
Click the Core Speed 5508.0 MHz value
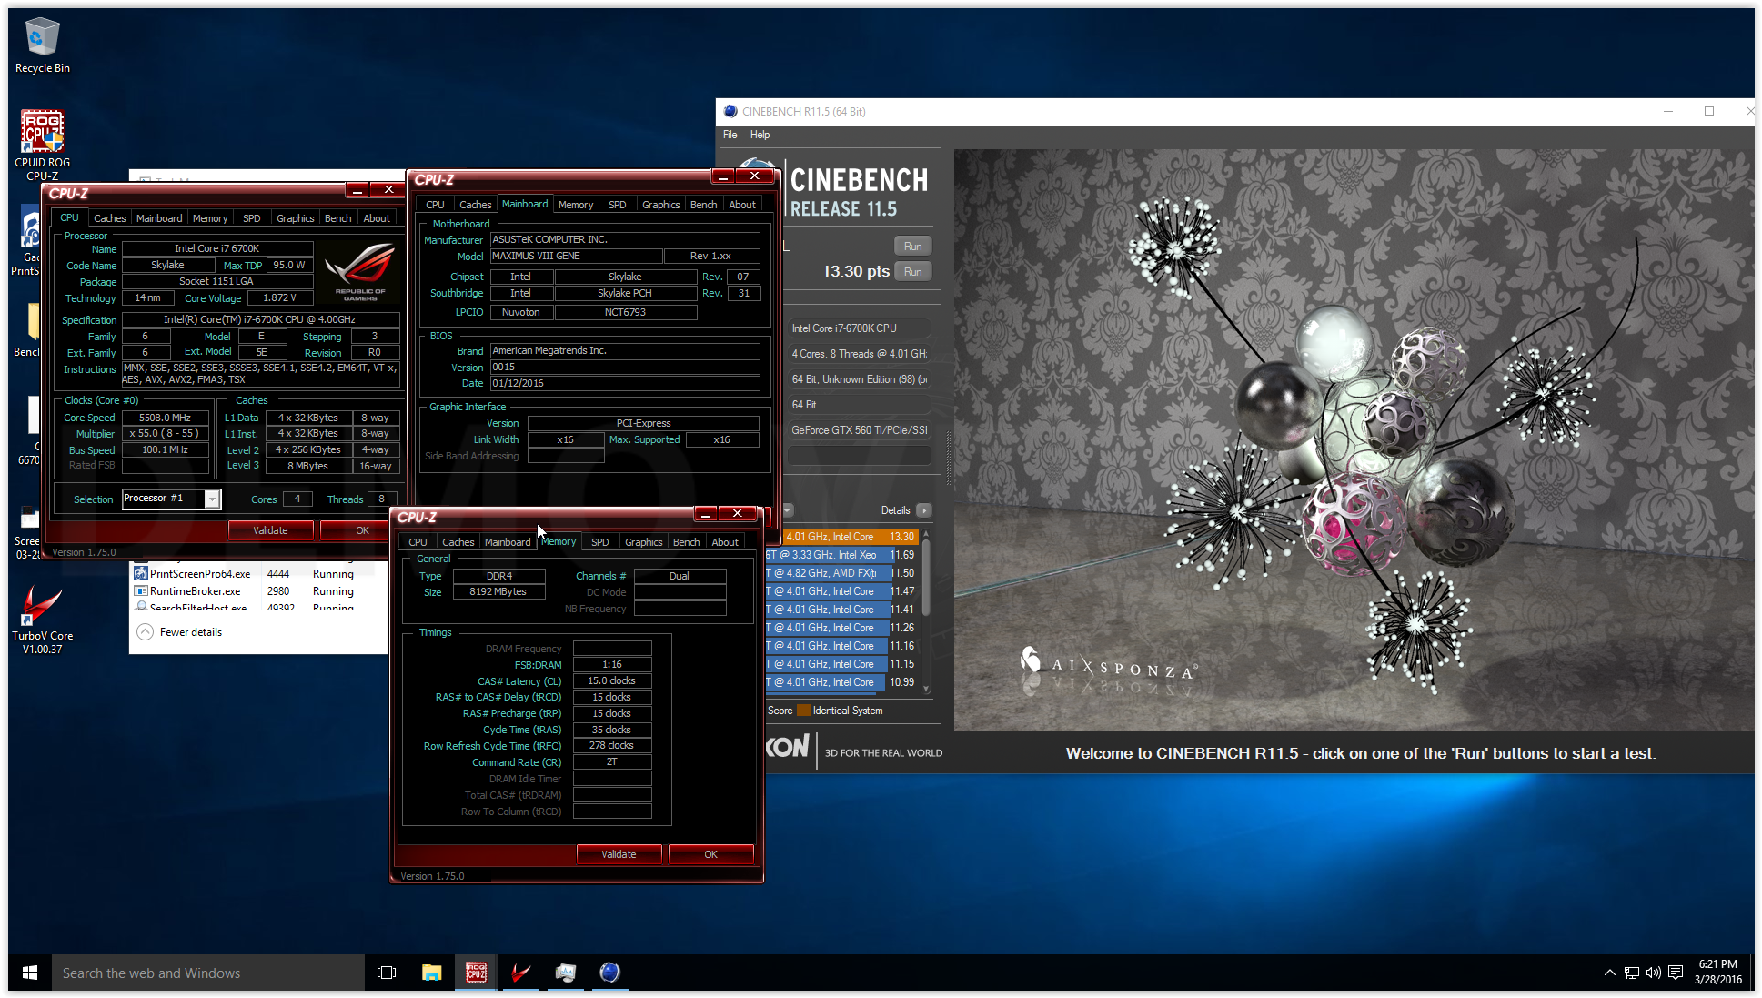coord(166,418)
